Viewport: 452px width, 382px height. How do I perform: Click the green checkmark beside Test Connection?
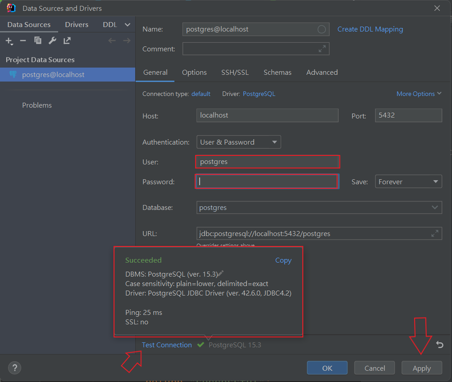[201, 345]
